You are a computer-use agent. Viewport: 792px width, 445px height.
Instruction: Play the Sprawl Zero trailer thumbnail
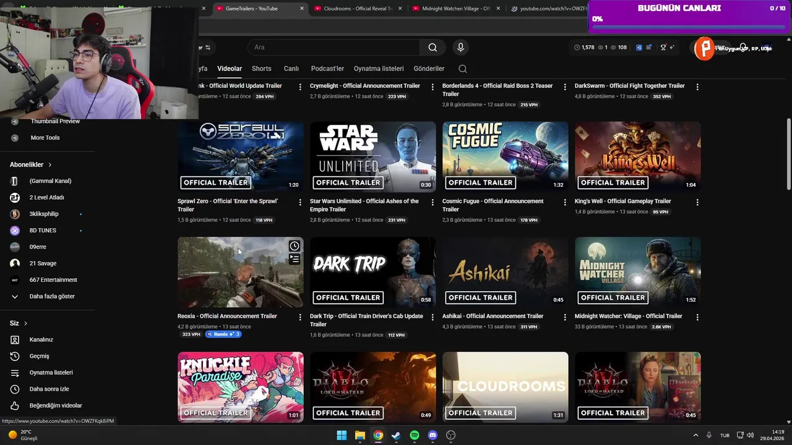point(241,157)
